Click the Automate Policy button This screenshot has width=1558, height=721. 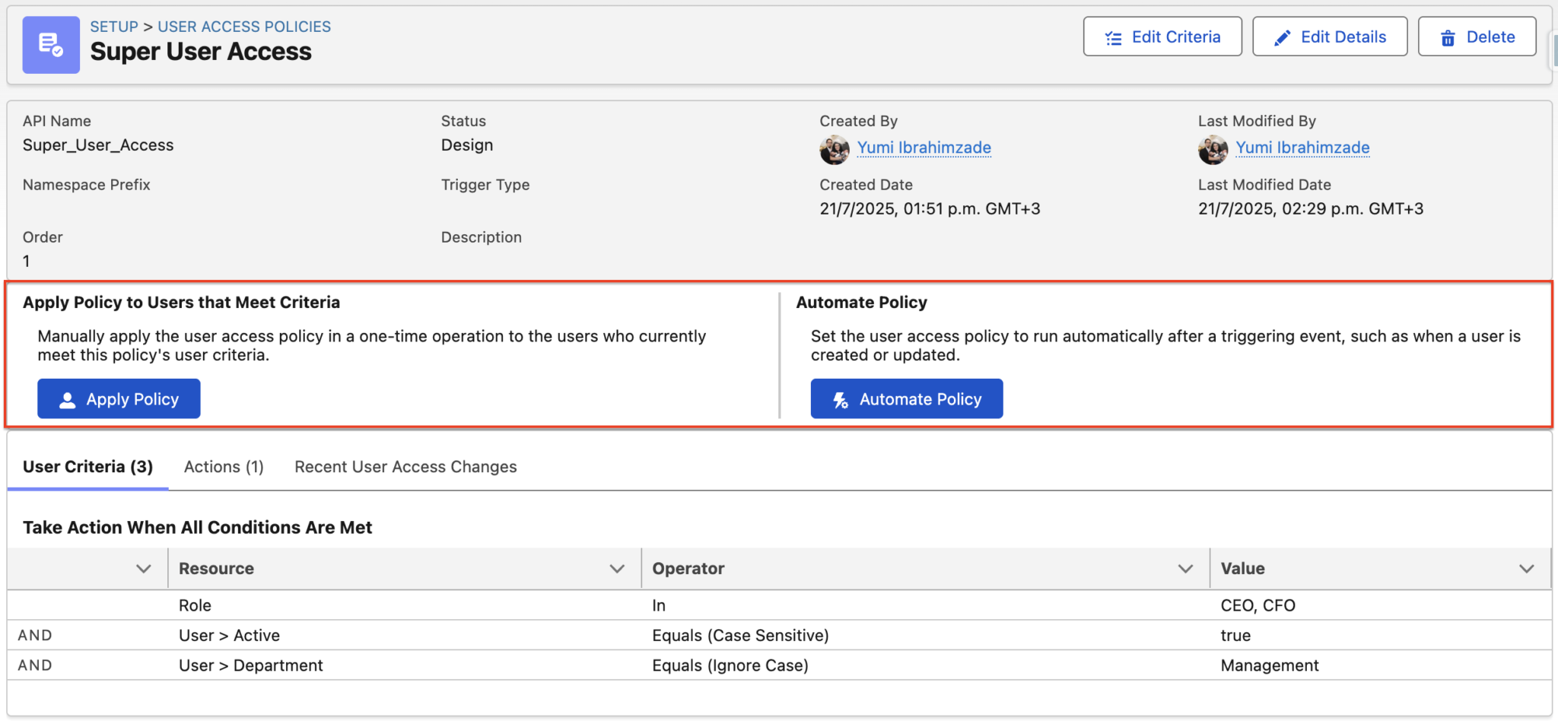point(906,399)
